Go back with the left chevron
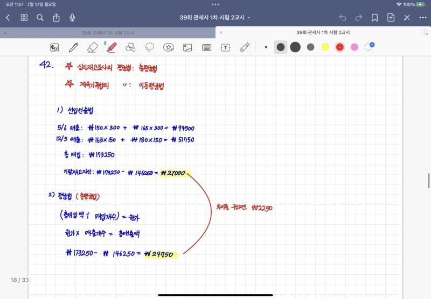Screen dimensions: 431x299 tap(8, 18)
